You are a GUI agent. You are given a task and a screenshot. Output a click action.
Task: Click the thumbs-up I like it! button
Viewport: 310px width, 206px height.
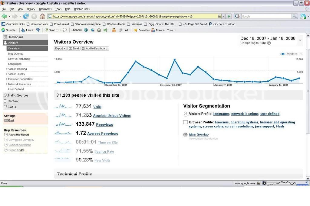click(28, 30)
